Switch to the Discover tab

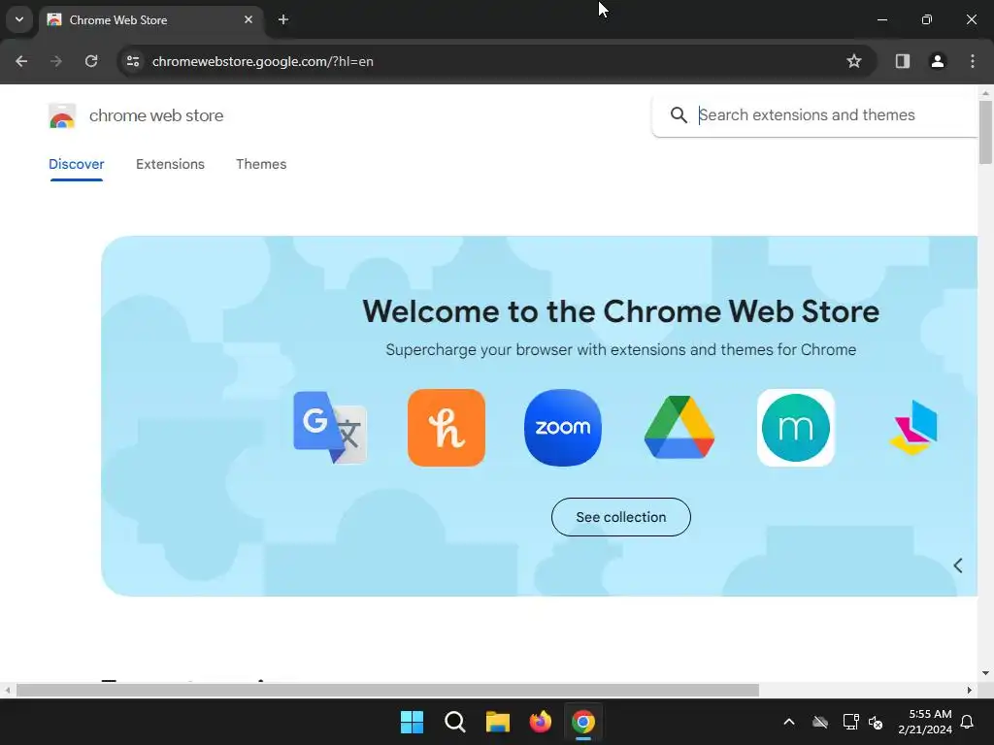pyautogui.click(x=76, y=164)
